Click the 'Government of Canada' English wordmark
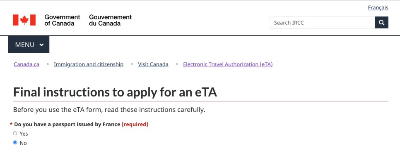The height and width of the screenshot is (153, 400). (62, 20)
